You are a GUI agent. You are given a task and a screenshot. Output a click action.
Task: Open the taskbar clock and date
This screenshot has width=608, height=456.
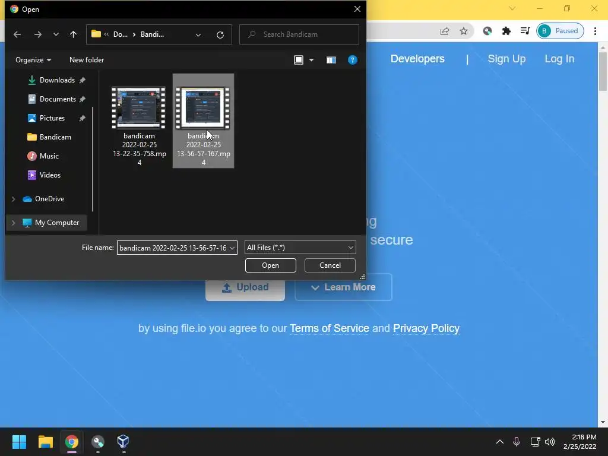579,442
